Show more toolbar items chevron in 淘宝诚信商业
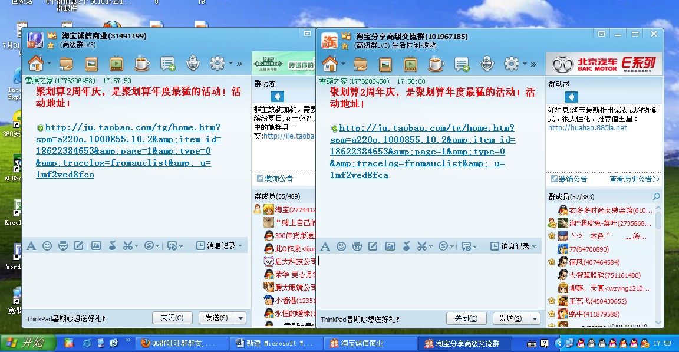 [239, 64]
